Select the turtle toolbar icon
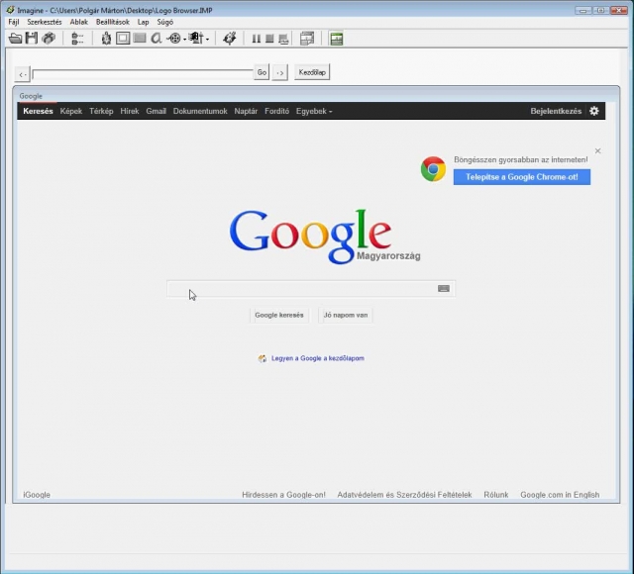This screenshot has width=634, height=574. (x=106, y=39)
